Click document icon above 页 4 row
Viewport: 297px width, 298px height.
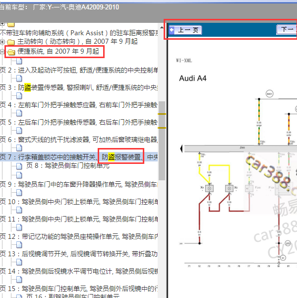click(19, 96)
